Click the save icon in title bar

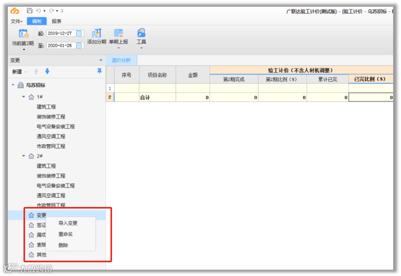click(x=29, y=11)
